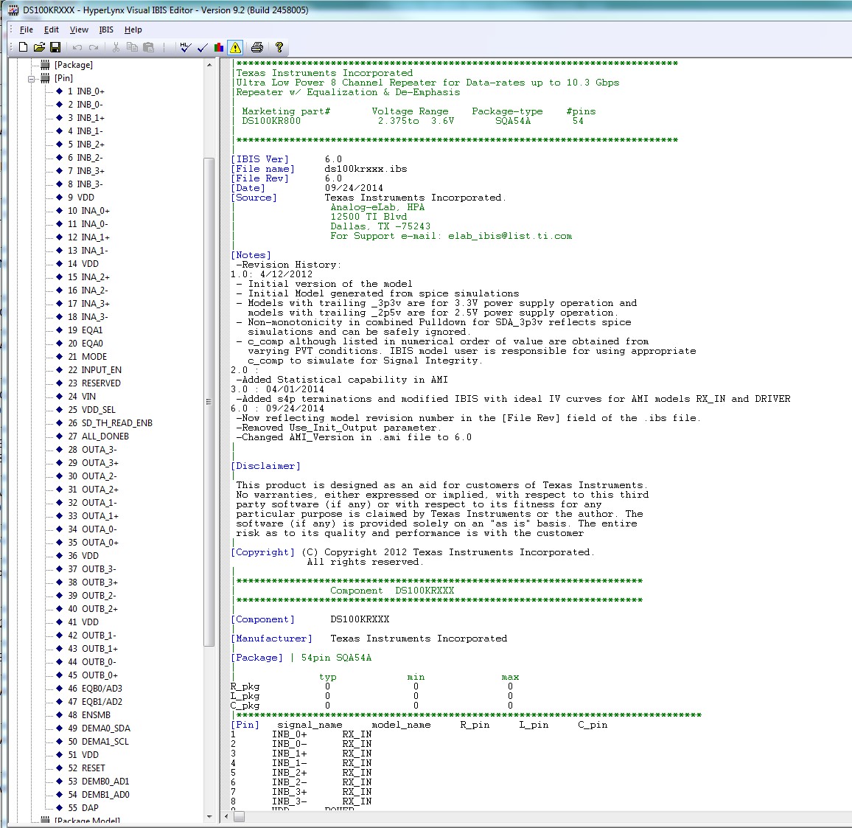This screenshot has width=852, height=828.
Task: Click the diamond icon beside 24 VIN
Action: pyautogui.click(x=60, y=397)
